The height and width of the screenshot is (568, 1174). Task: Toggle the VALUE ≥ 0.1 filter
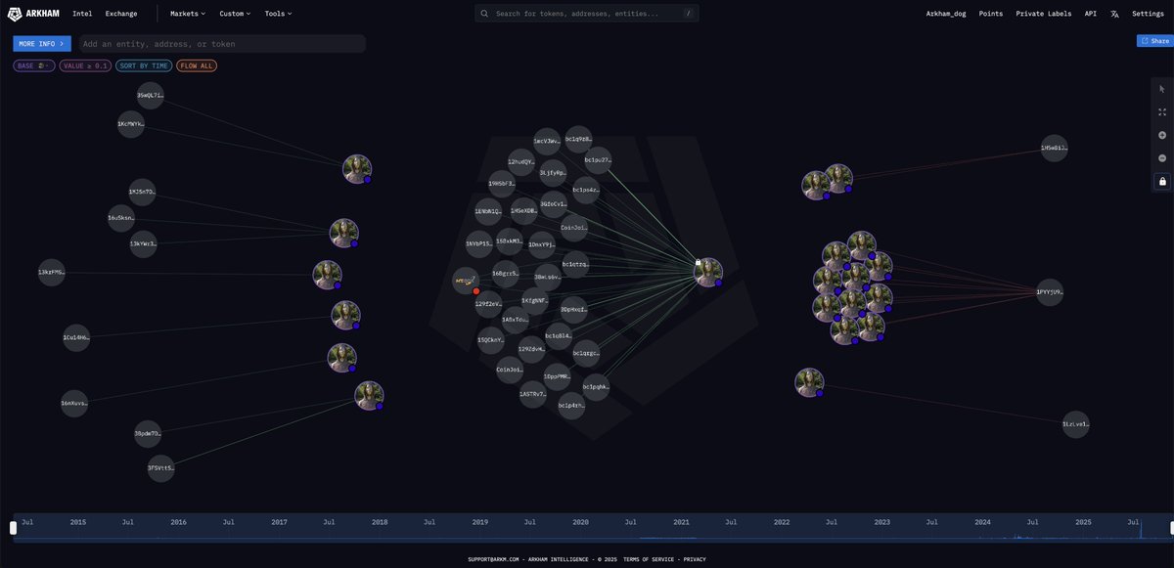[85, 66]
